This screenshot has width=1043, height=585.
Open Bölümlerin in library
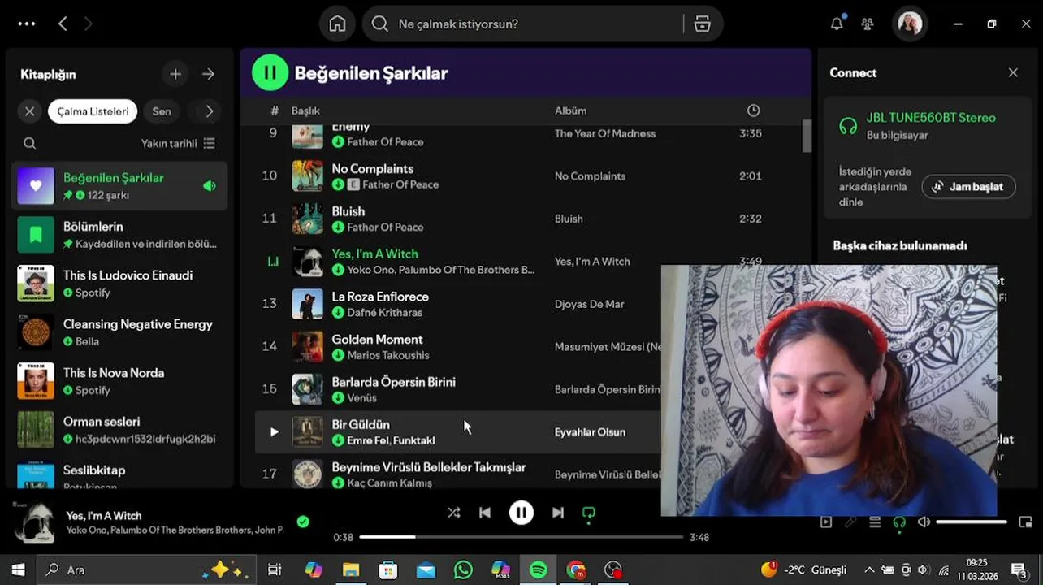tap(119, 234)
